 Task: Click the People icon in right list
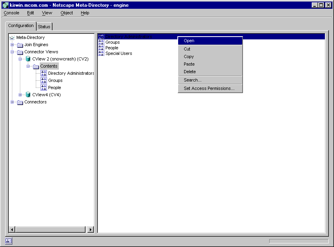coord(101,48)
